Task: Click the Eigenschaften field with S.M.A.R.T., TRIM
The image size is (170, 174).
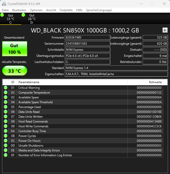Action: 116,74
